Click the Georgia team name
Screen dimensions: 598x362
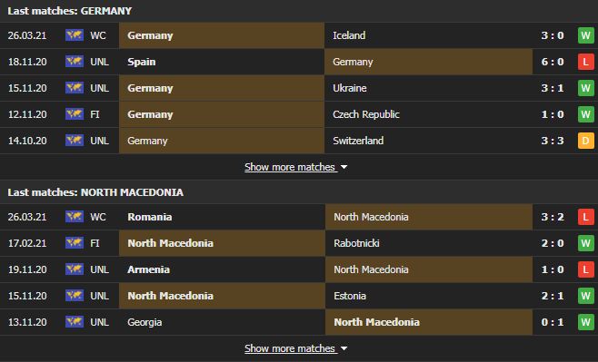[145, 322]
